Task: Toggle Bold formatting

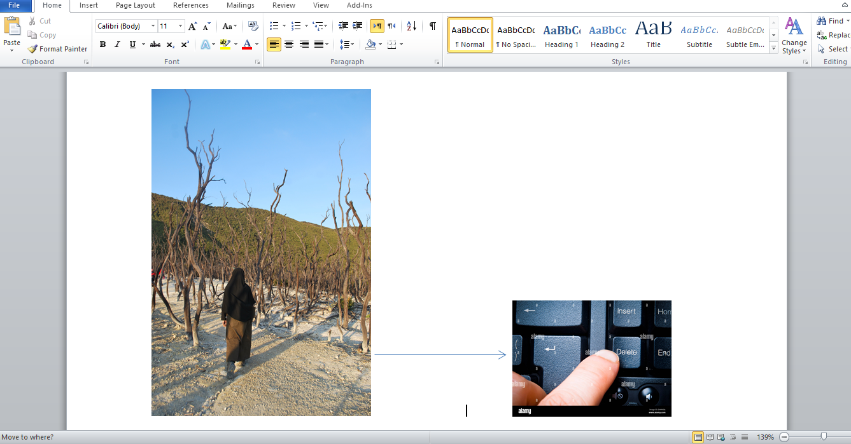Action: click(102, 44)
